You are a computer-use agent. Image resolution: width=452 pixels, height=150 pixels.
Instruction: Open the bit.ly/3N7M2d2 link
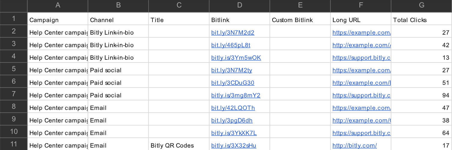(233, 33)
